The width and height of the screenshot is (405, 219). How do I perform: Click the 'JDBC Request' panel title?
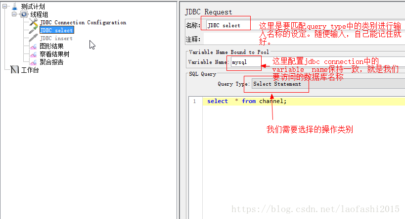[209, 12]
